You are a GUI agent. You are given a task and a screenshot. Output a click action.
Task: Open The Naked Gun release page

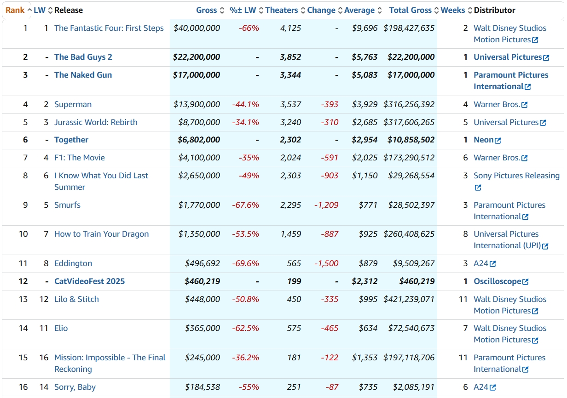pos(83,75)
